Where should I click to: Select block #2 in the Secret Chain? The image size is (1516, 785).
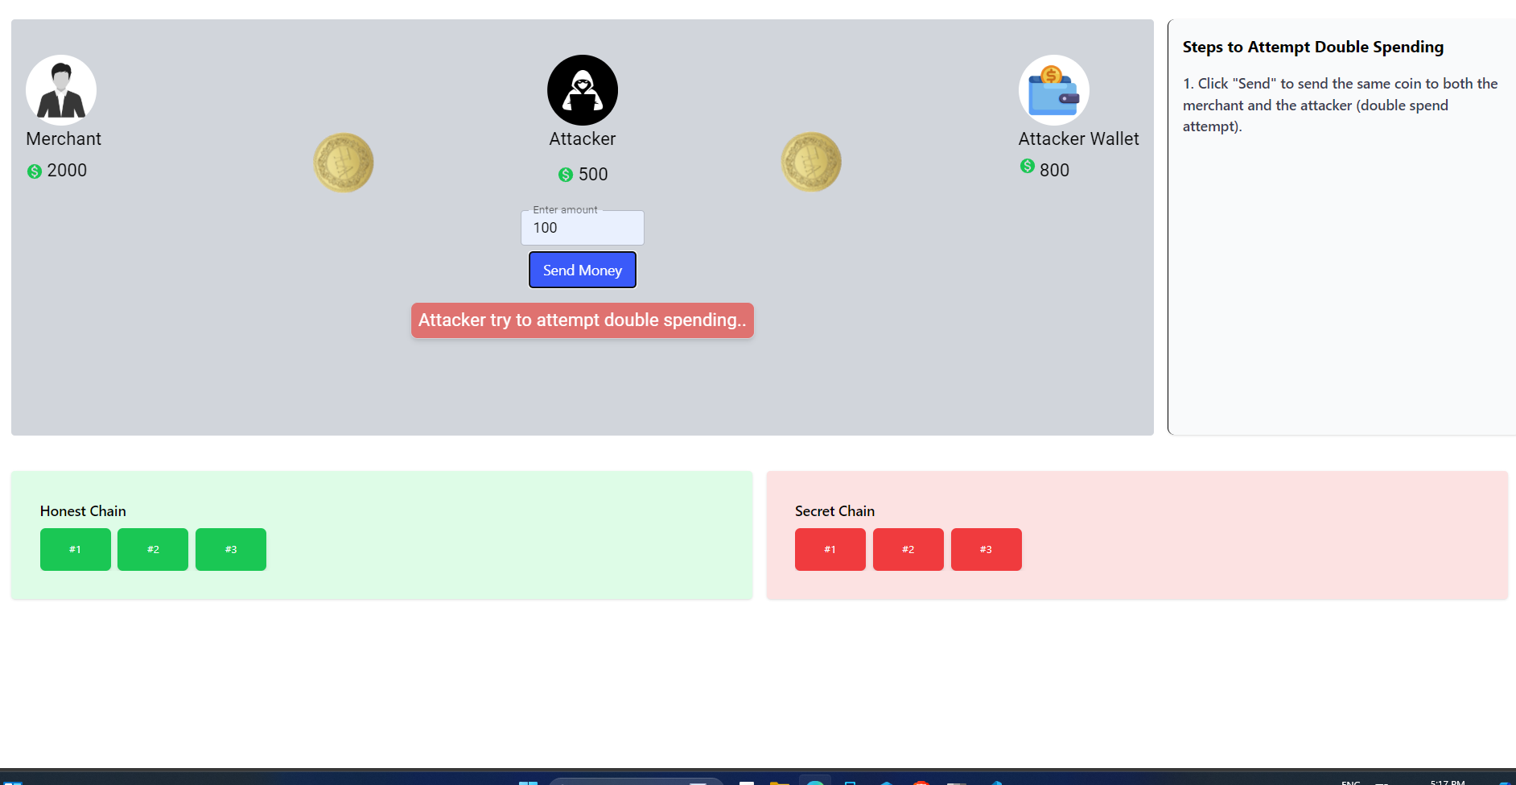(908, 550)
